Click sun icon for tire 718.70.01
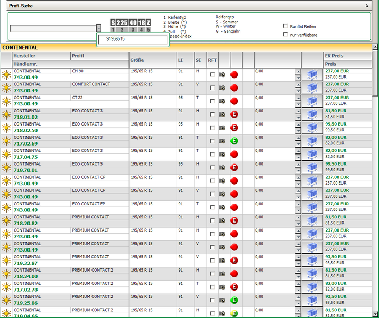The width and height of the screenshot is (379, 318). 6,168
